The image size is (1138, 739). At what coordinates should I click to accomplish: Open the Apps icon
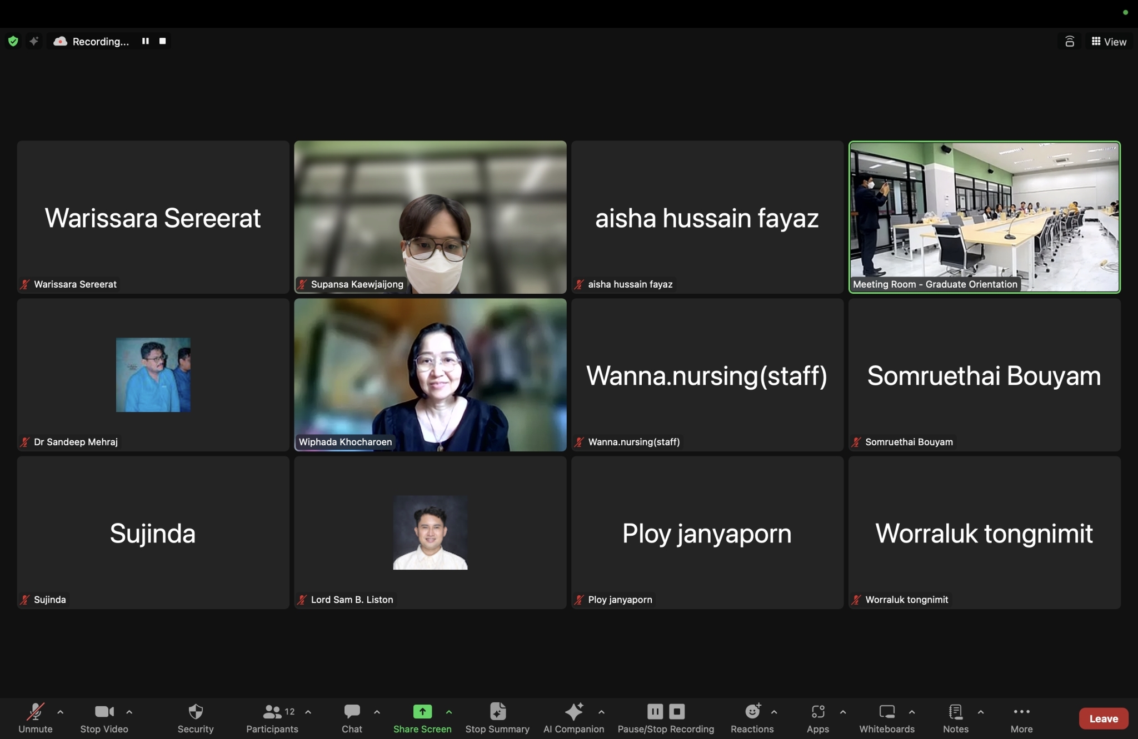pos(817,712)
